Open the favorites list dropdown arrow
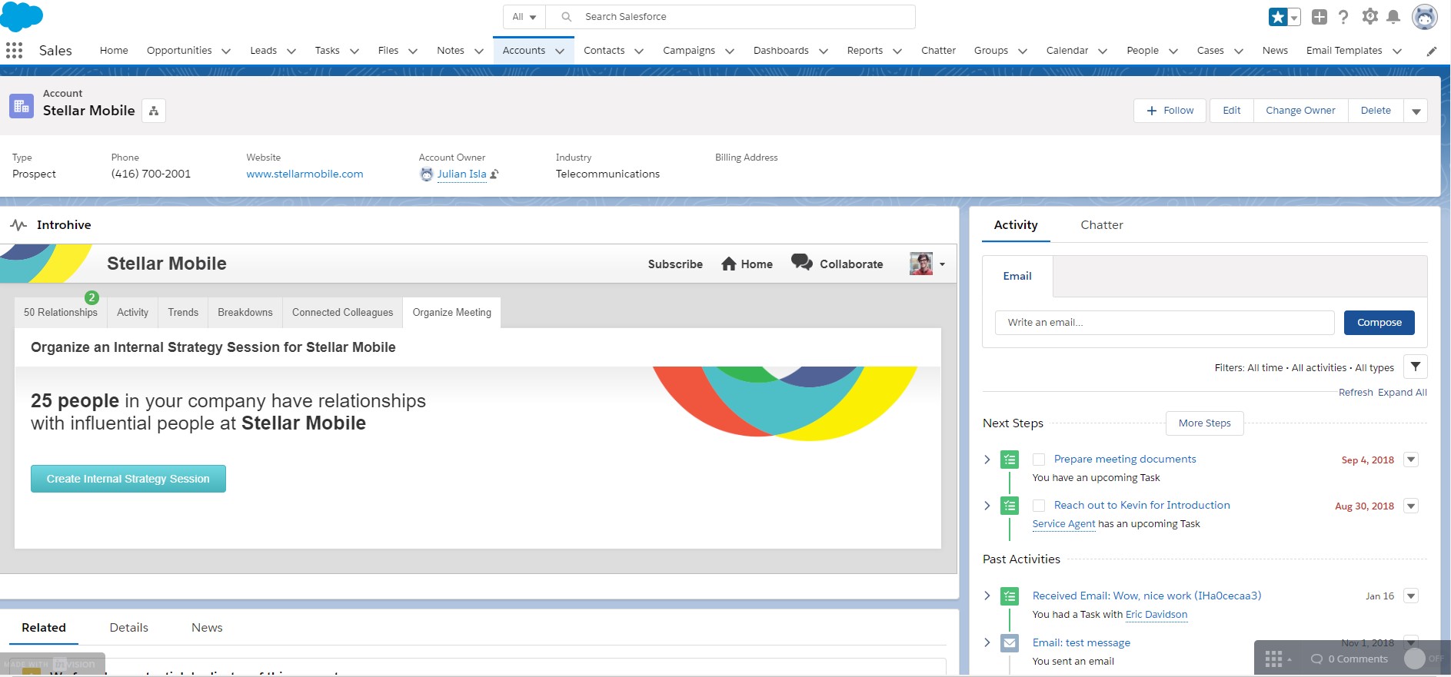The image size is (1451, 677). (1294, 17)
